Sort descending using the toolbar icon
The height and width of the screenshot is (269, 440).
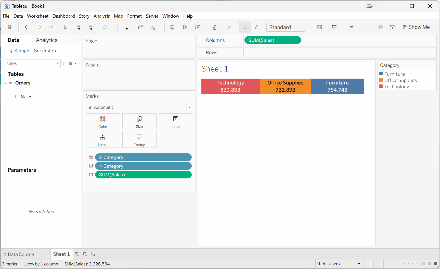click(197, 27)
